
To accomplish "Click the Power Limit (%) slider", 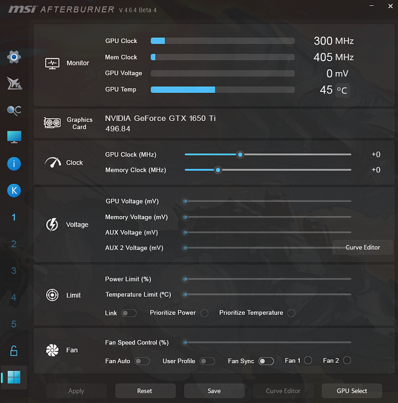I will [267, 279].
